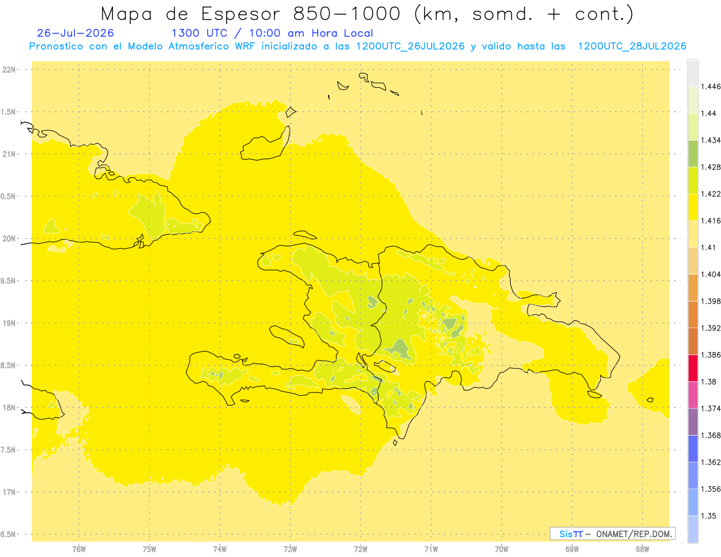
Task: Click the pale yellow legend swatch between 1.41 and 1.416
Action: click(693, 234)
